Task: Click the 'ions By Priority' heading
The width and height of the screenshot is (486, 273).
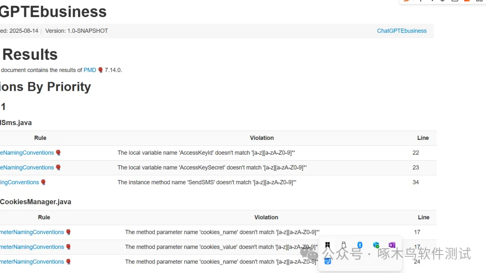Action: tap(45, 87)
